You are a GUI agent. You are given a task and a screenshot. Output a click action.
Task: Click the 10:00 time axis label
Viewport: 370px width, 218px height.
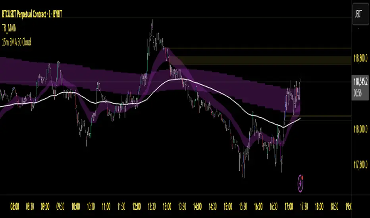tap(75, 207)
